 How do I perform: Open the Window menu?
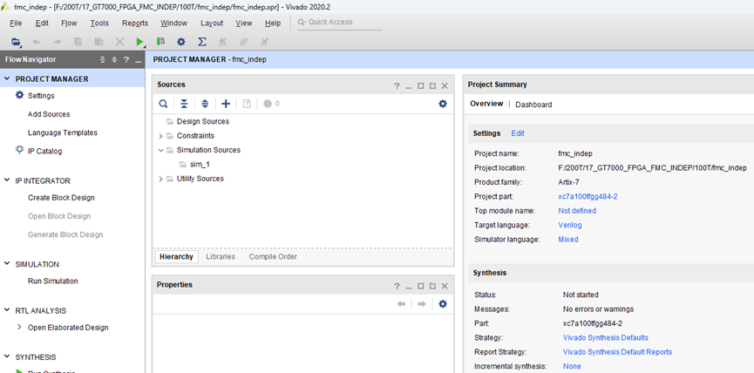click(174, 23)
